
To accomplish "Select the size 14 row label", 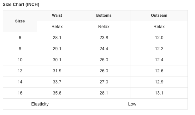I will tap(20, 82).
